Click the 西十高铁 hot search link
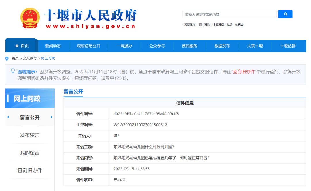311x191 pixels. pos(204,25)
